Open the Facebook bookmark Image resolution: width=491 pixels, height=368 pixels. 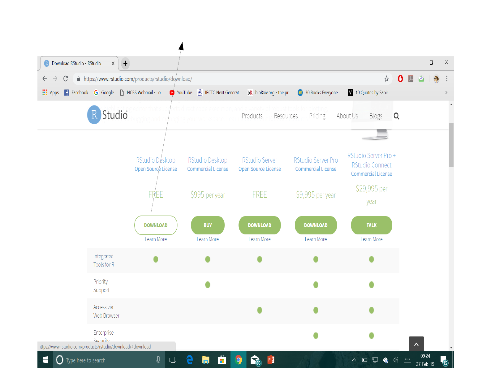point(76,92)
